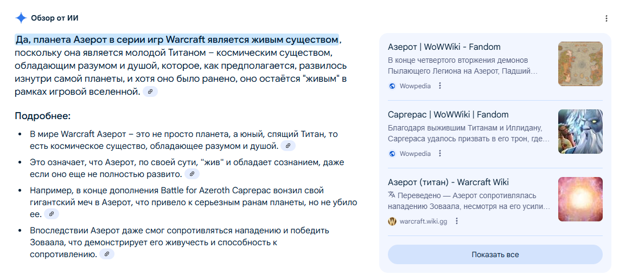
Task: Click bullet text about defeating Зоваала
Action: (180, 243)
